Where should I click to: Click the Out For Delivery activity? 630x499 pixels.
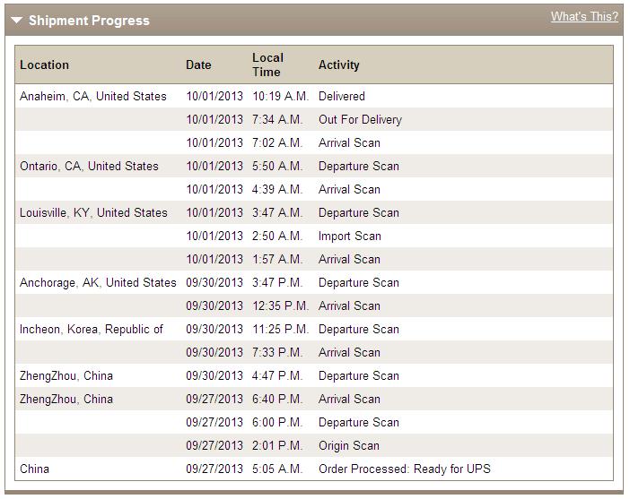(x=360, y=119)
